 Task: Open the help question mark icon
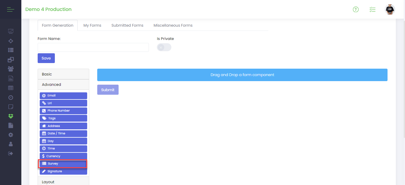(x=356, y=9)
